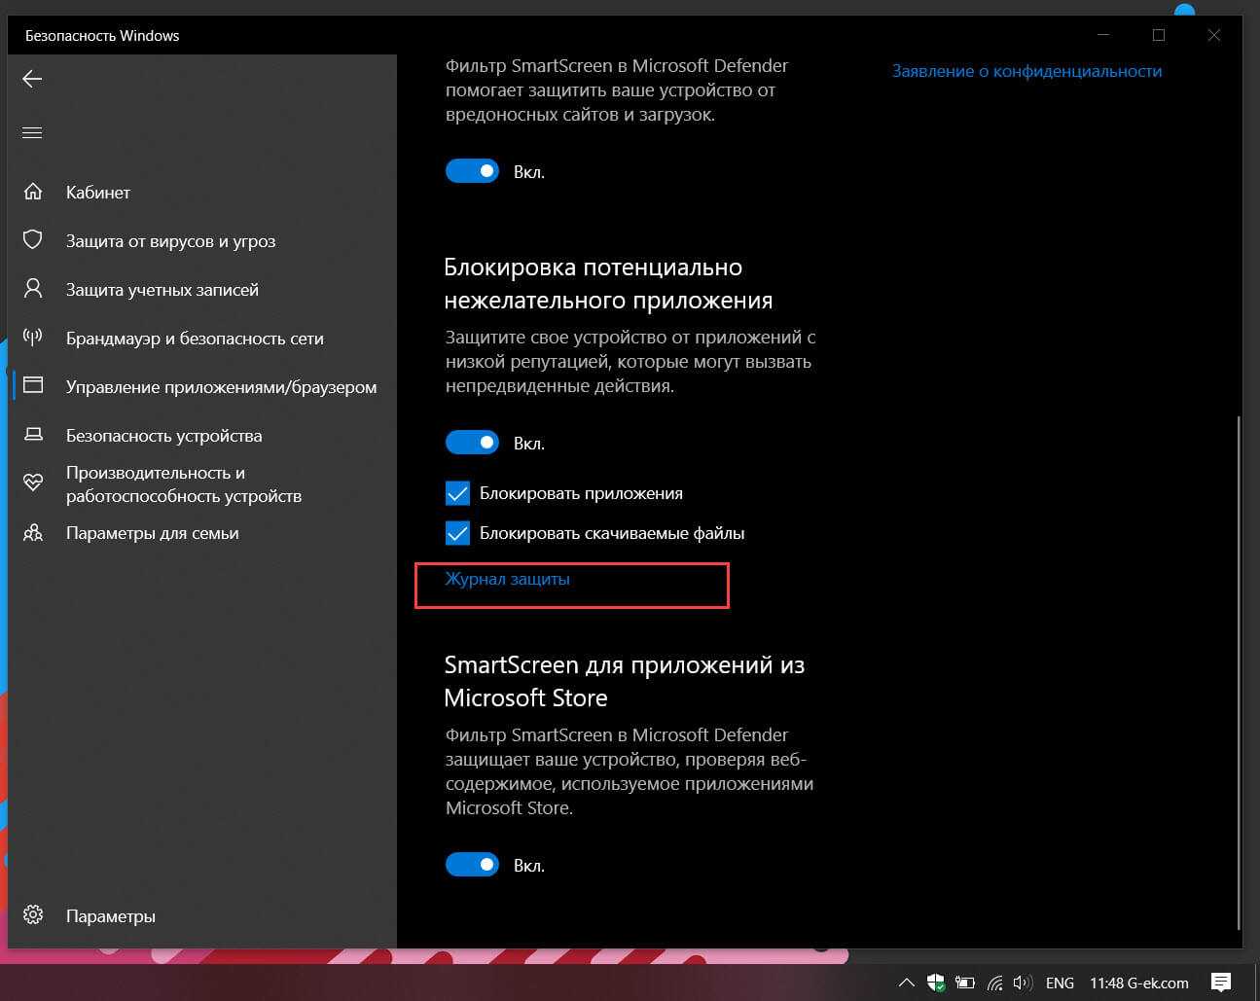Click Безопасность устройства laptop icon
1260x1001 pixels.
click(33, 435)
